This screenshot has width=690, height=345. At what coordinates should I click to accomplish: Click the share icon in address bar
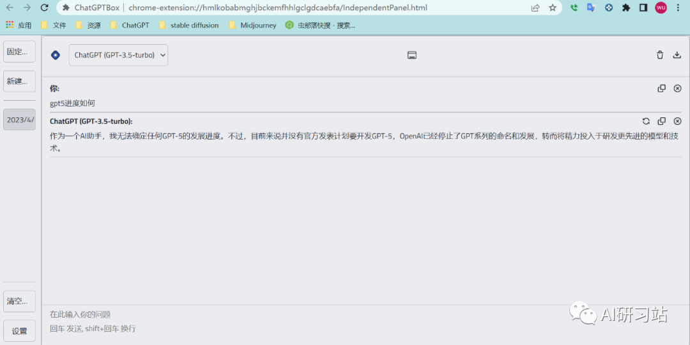coord(535,8)
